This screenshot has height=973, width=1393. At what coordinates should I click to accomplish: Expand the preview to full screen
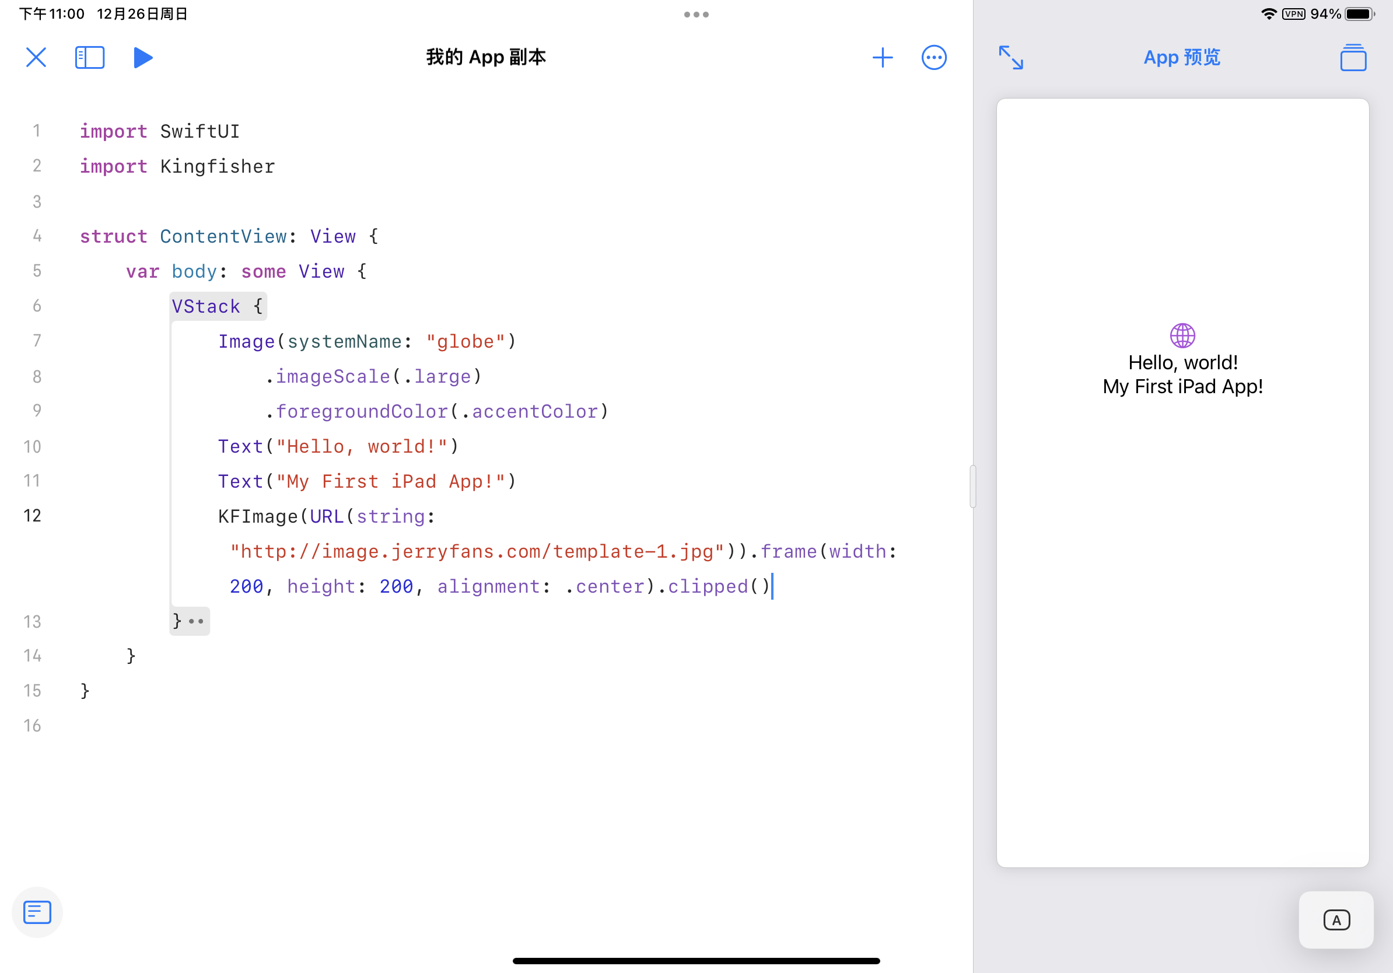click(1011, 58)
